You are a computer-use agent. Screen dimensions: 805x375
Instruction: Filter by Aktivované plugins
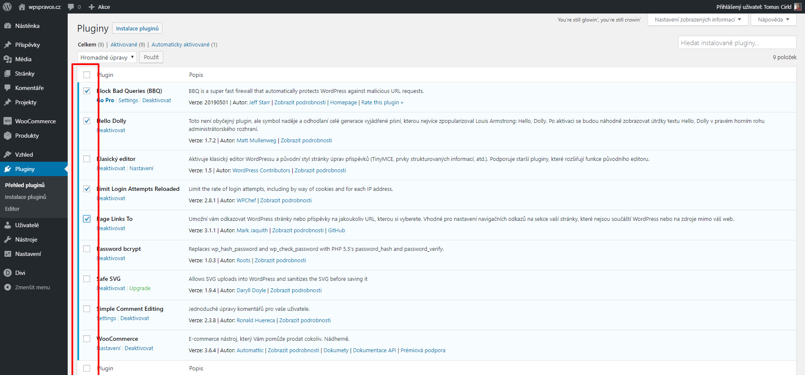coord(124,44)
